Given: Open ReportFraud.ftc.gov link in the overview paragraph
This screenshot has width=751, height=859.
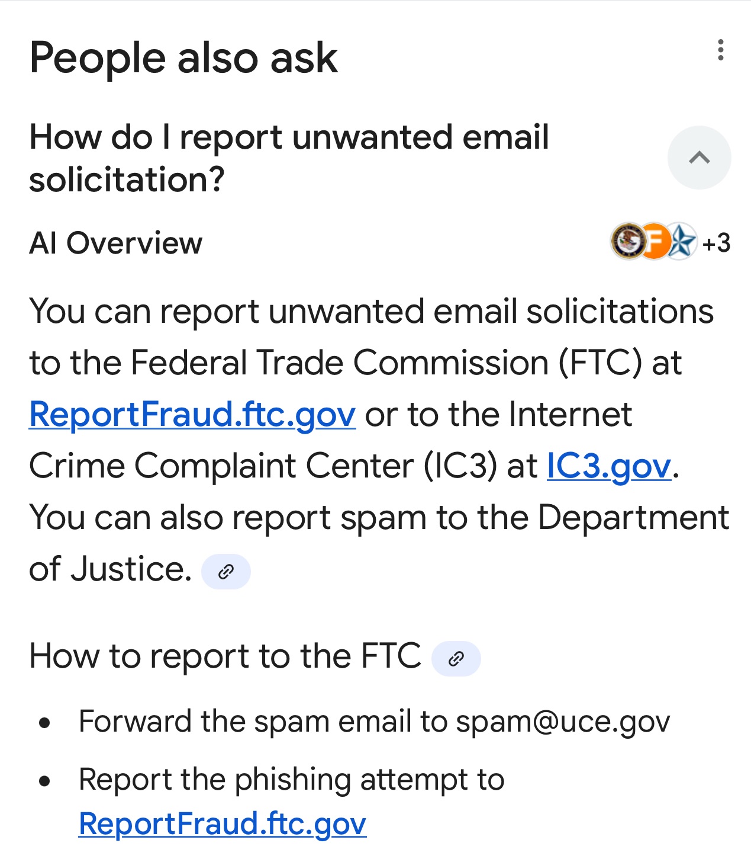Looking at the screenshot, I should [192, 414].
